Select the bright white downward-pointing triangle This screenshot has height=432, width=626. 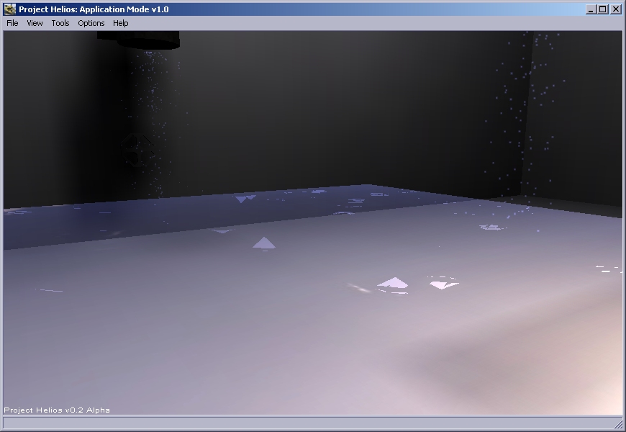pos(443,285)
